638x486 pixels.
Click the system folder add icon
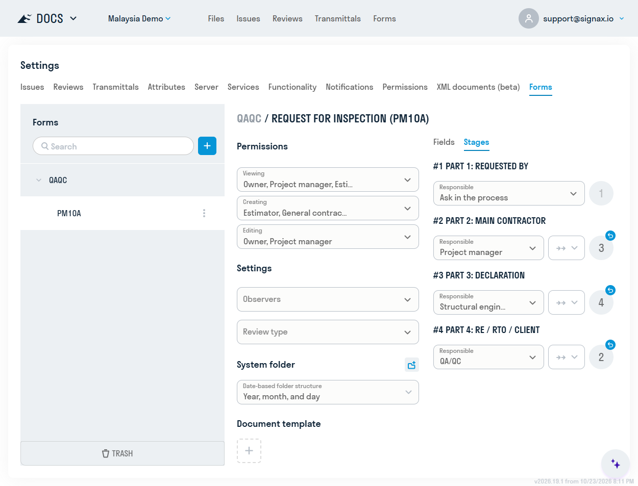coord(412,365)
